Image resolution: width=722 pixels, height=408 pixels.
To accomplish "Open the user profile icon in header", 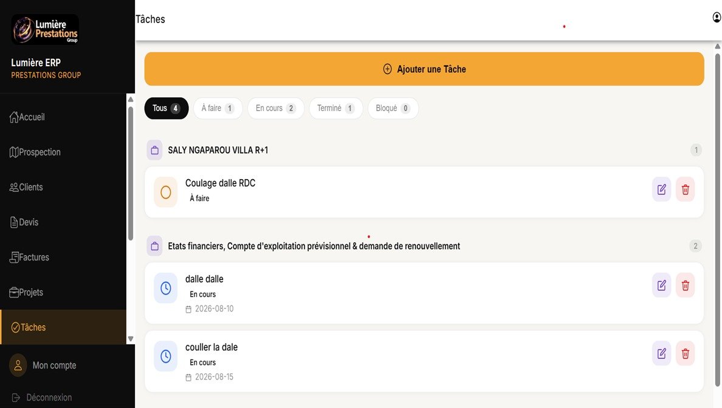I will pyautogui.click(x=717, y=18).
